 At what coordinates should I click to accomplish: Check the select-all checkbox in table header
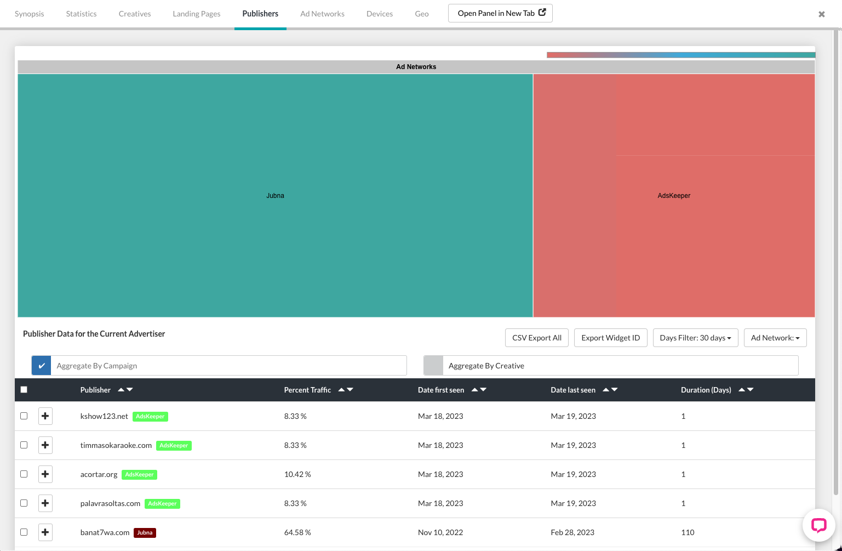tap(24, 389)
